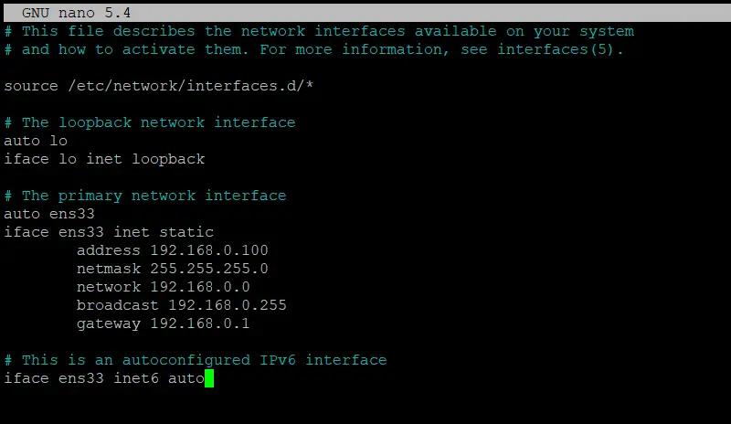The width and height of the screenshot is (731, 424).
Task: Click the network value 192.168.0.0
Action: 199,287
